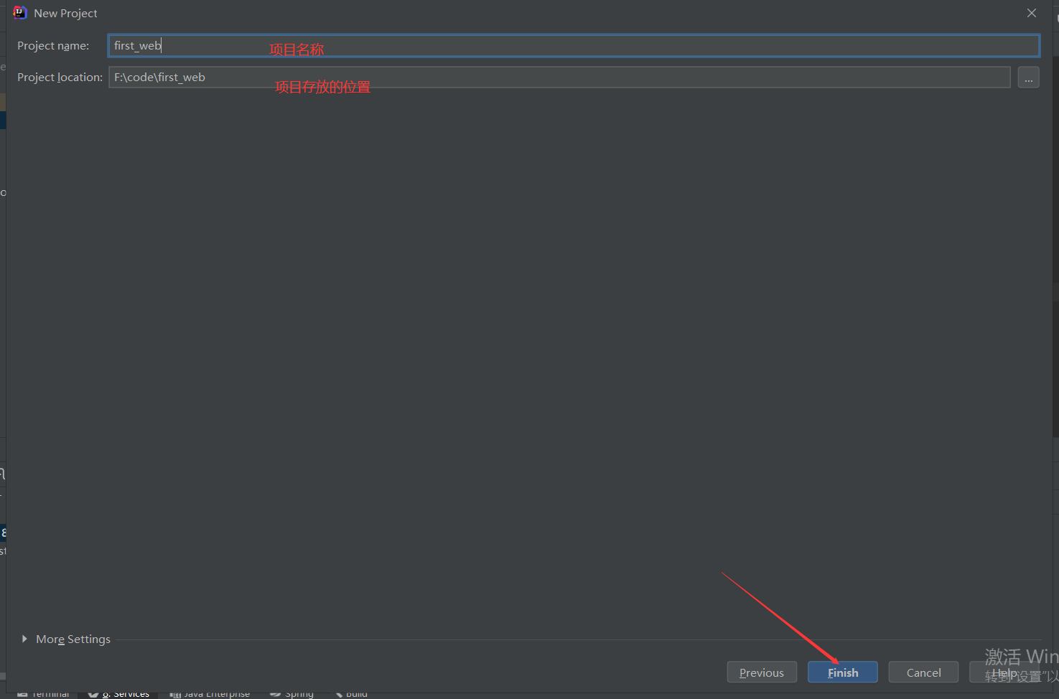Close the New Project dialog window
The image size is (1059, 699).
tap(1032, 13)
